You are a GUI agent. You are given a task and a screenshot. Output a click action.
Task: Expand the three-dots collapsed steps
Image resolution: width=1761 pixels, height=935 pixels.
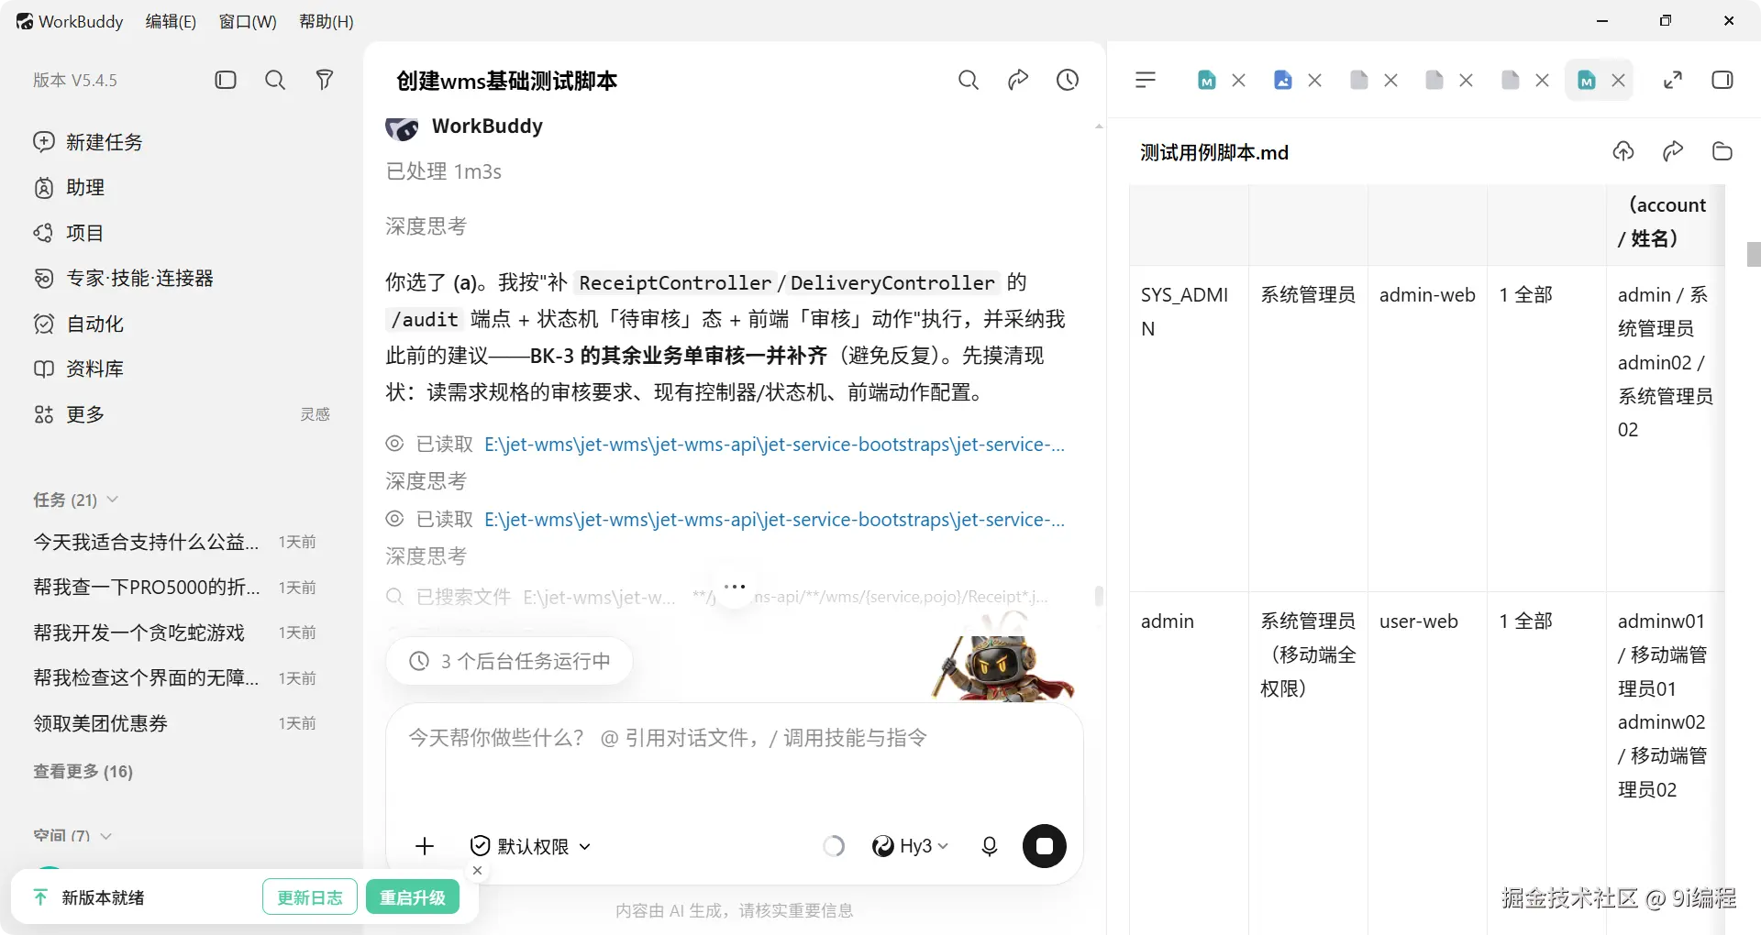735,587
